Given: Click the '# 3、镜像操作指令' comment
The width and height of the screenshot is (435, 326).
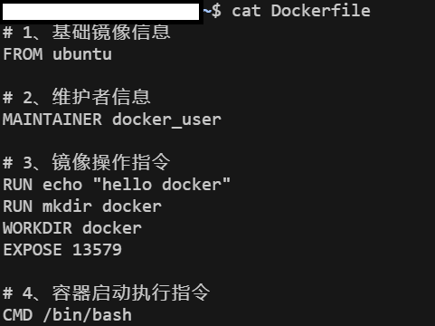Looking at the screenshot, I should 87,162.
